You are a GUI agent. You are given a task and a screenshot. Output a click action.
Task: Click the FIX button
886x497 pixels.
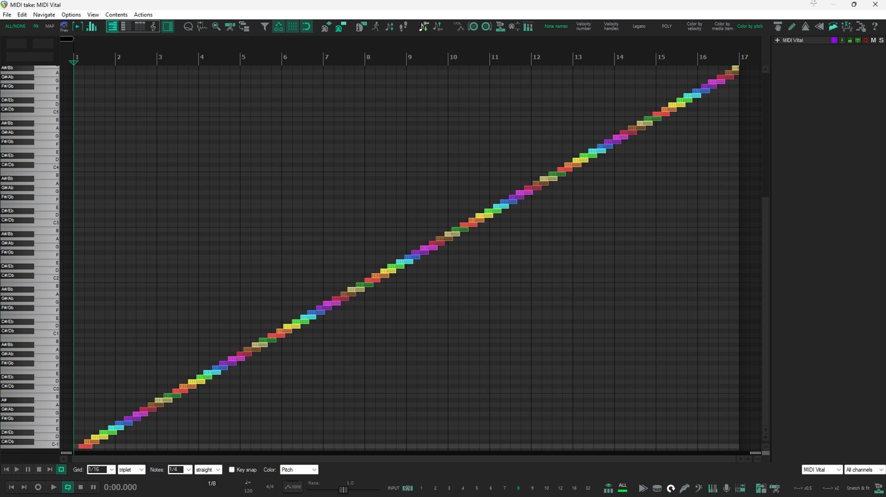[x=36, y=27]
